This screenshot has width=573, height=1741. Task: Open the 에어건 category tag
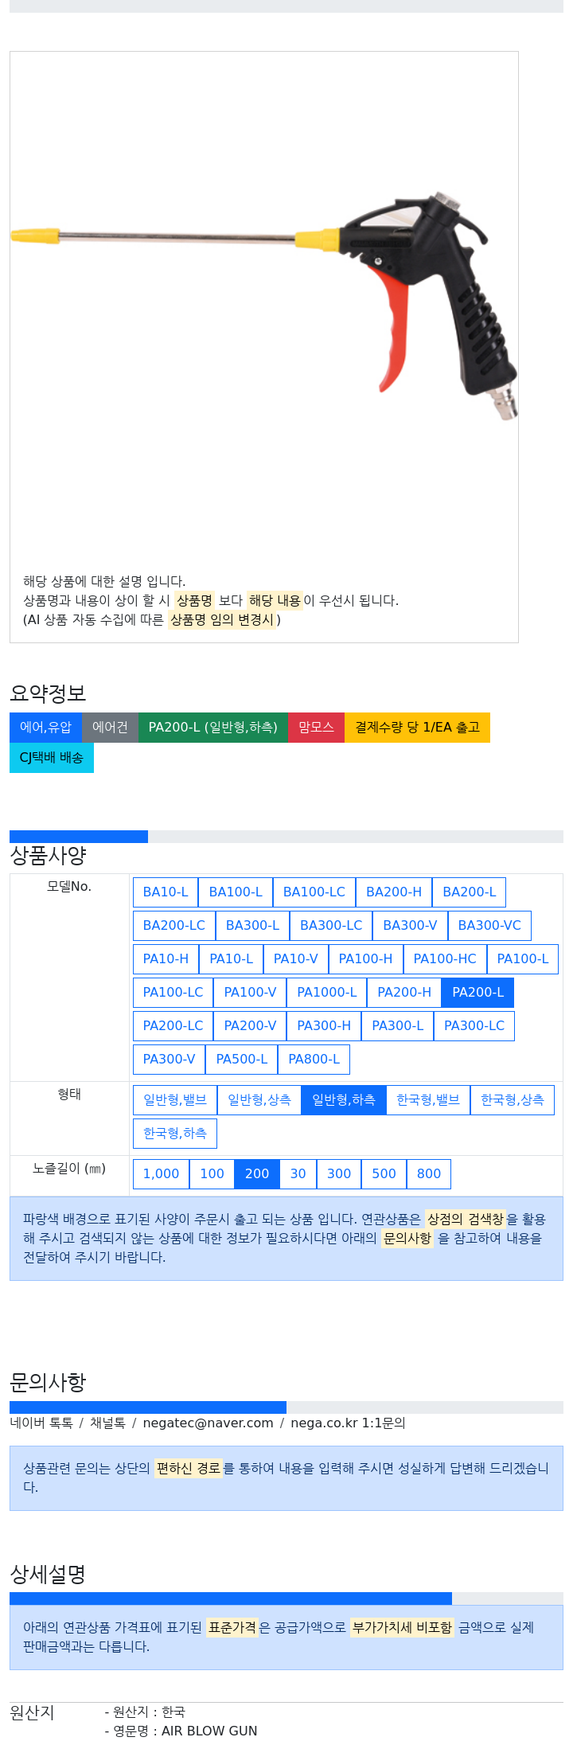(x=110, y=728)
